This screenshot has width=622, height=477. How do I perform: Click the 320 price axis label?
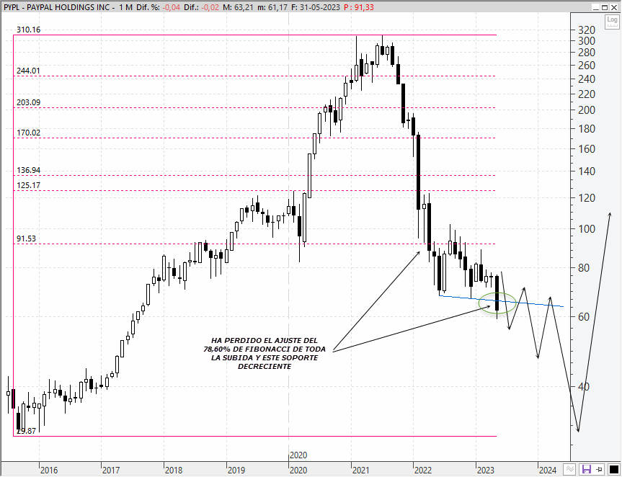[587, 30]
